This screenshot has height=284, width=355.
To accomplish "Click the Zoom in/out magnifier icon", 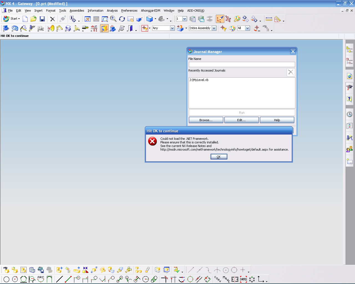I will [x=113, y=19].
